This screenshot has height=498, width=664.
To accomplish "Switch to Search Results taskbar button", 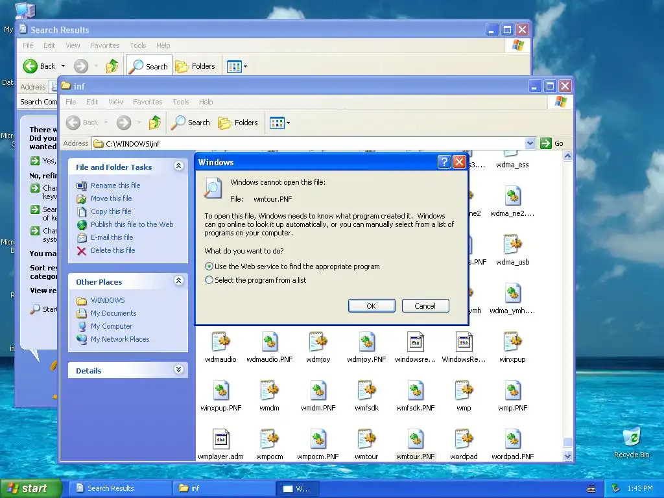I will click(119, 488).
